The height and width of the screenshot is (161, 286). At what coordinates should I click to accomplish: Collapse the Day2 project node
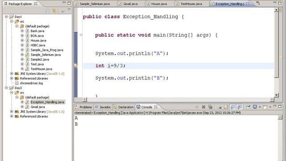pos(6,88)
